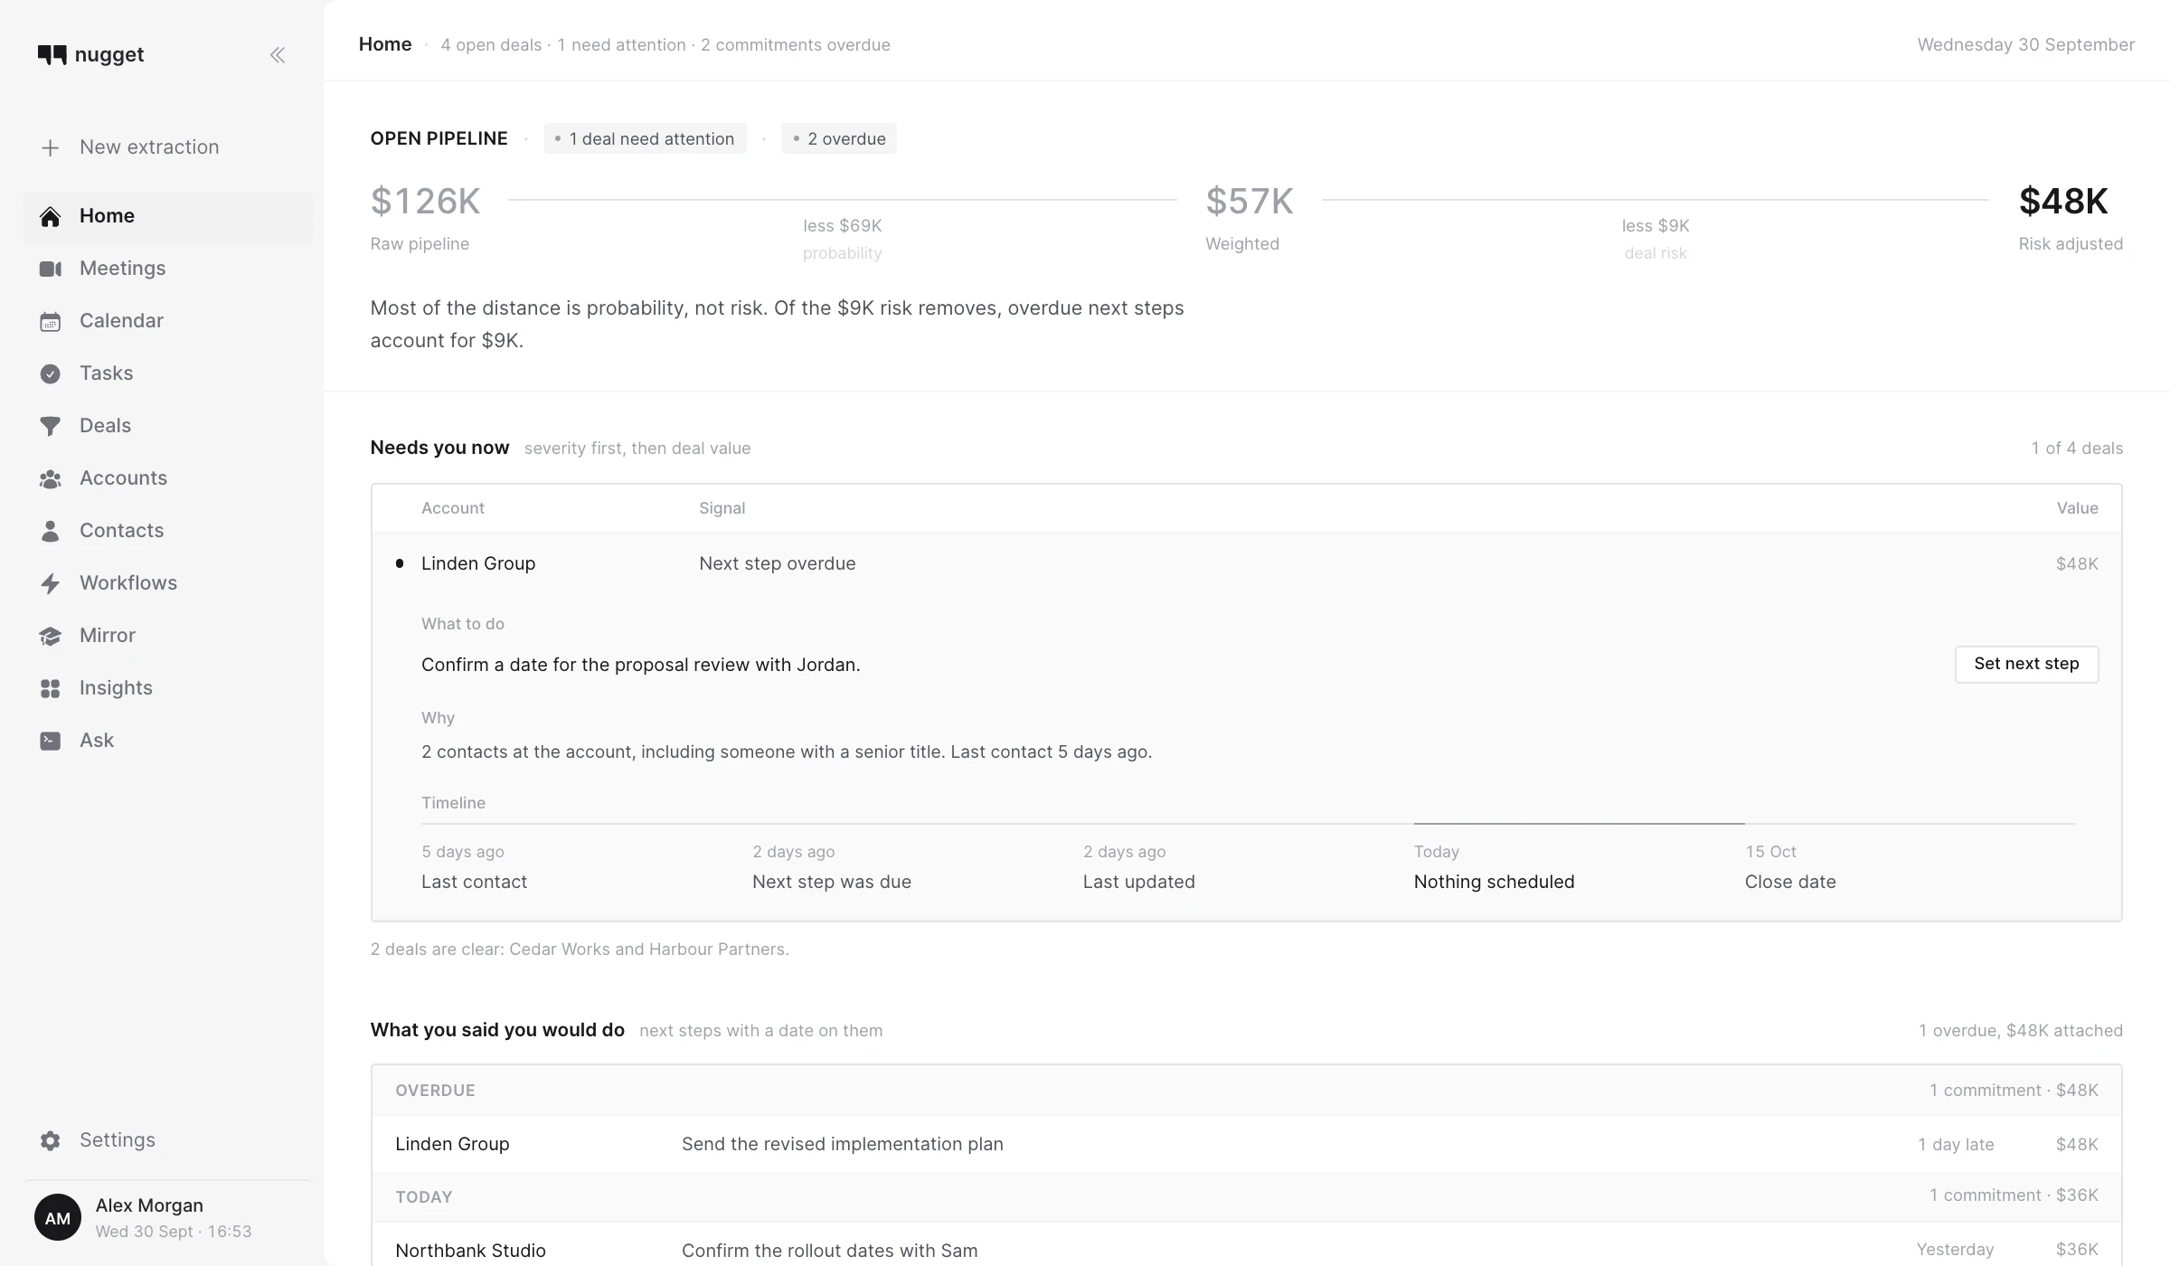Click the Deals funnel icon

coord(51,426)
